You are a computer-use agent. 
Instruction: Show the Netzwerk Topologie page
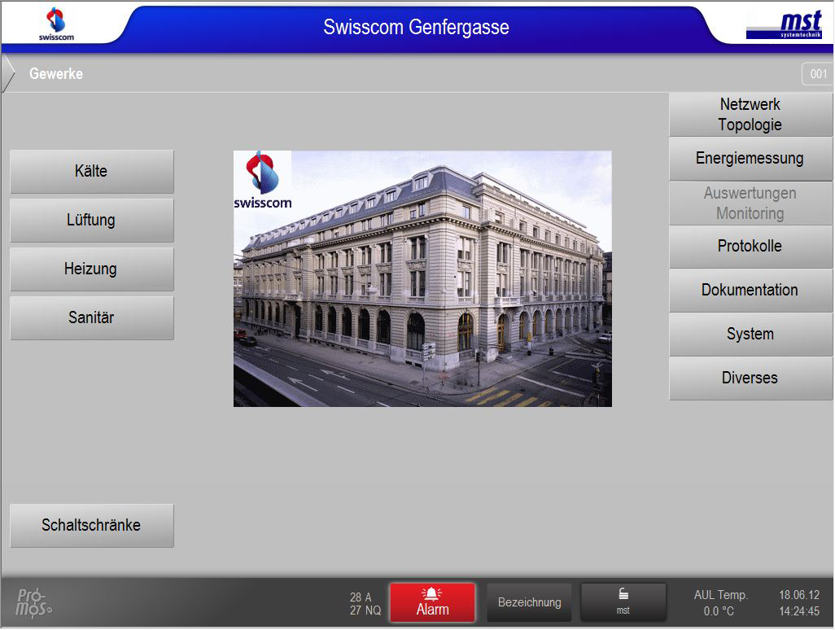tap(750, 115)
